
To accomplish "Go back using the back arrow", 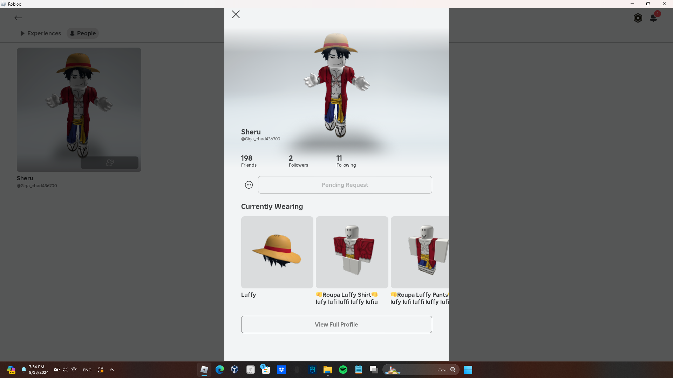I will (x=18, y=18).
